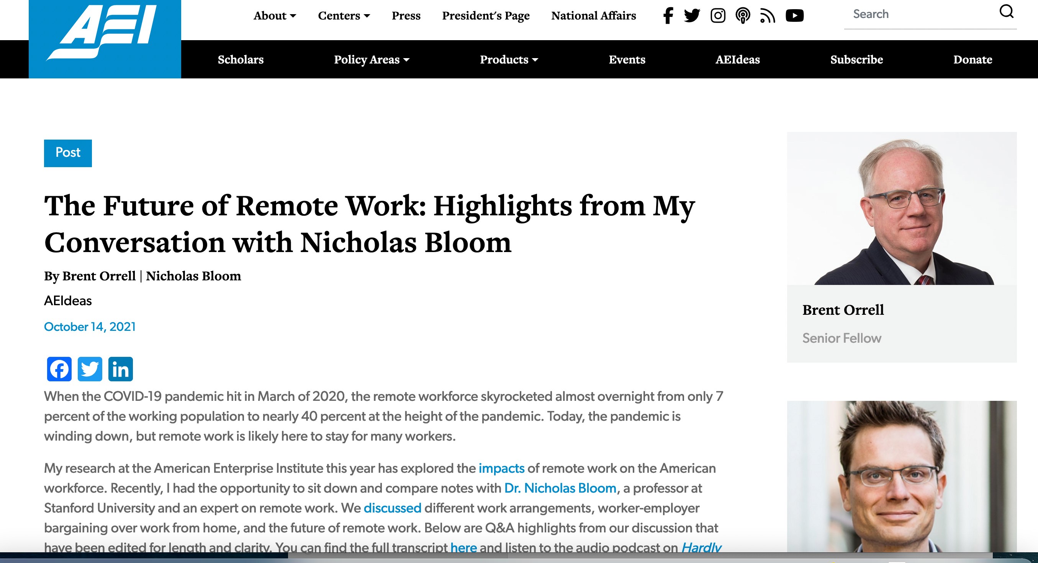Screen dimensions: 1038x563
Task: Open the President's Page link
Action: (x=486, y=16)
